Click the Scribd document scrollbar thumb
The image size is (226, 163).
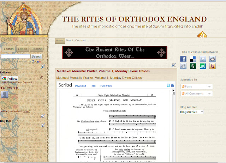pyautogui.click(x=173, y=93)
